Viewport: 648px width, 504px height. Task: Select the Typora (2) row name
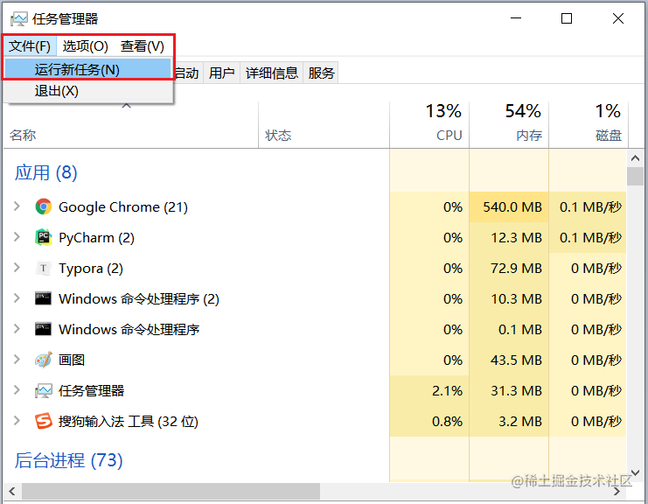(x=91, y=269)
